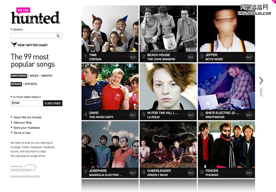276x192 pixels.
Task: Switch chart filter to Month
Action: coord(47,76)
